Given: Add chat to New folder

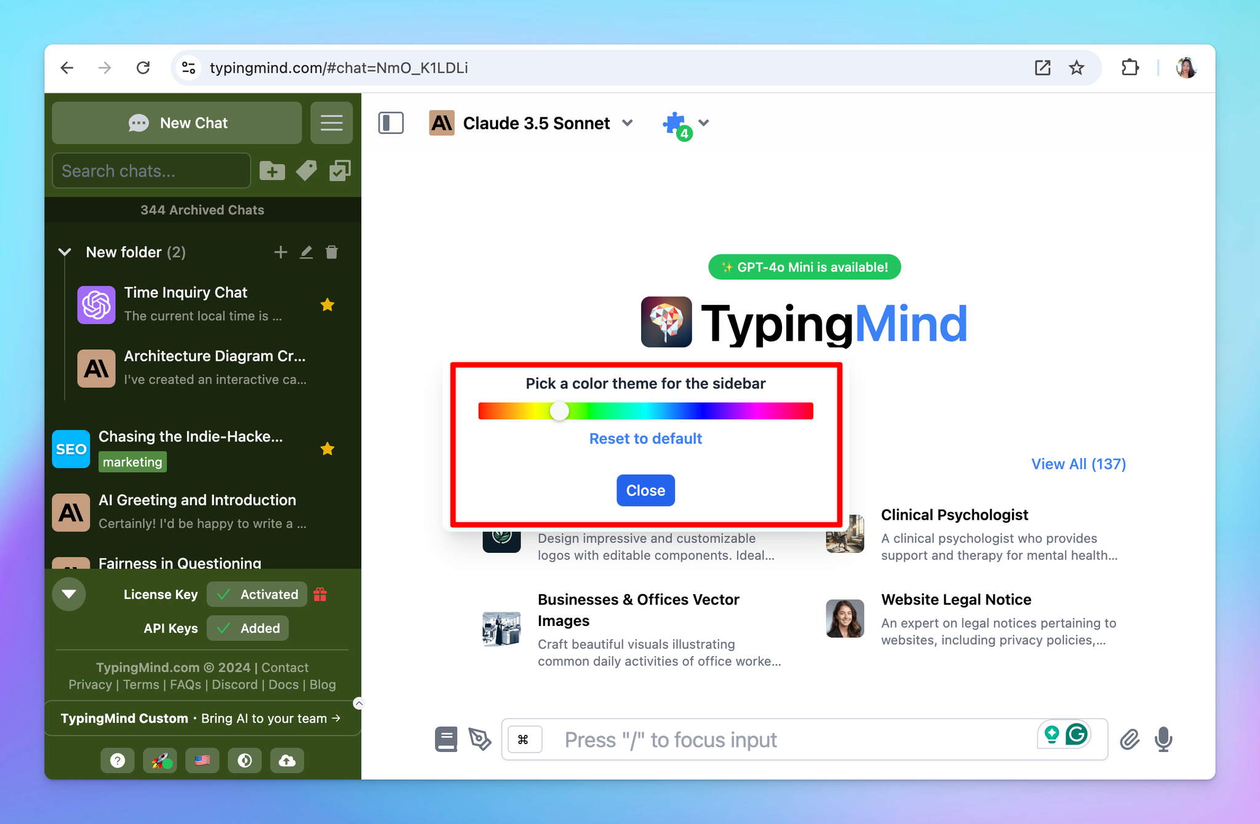Looking at the screenshot, I should pos(281,252).
